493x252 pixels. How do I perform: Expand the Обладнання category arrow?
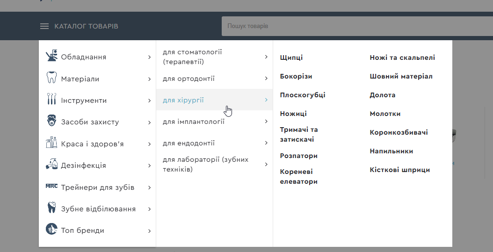[x=149, y=57]
